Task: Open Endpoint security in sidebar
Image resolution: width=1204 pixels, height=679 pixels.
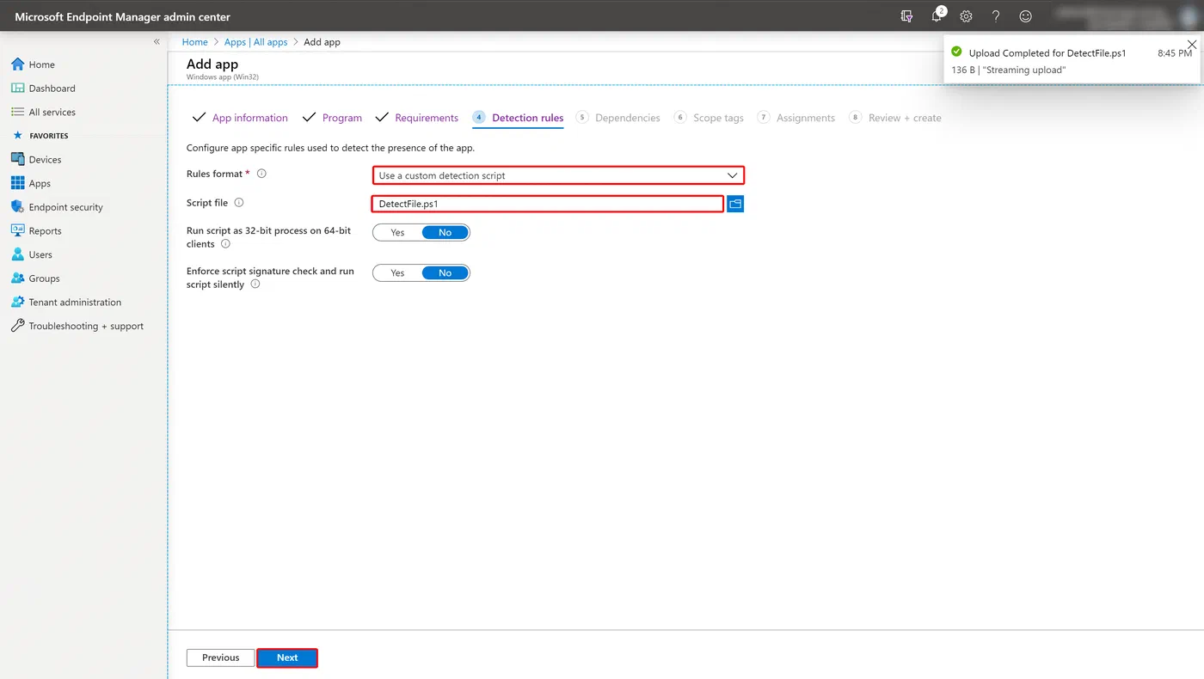Action: click(x=65, y=207)
